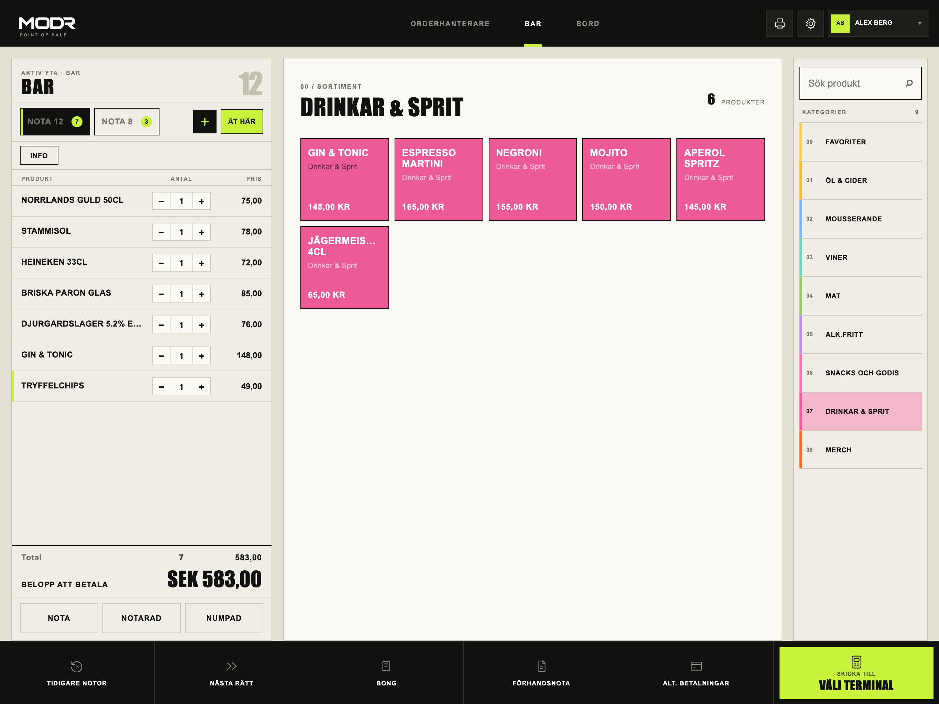The height and width of the screenshot is (704, 939).
Task: Select Nota 8 tab
Action: tap(126, 121)
